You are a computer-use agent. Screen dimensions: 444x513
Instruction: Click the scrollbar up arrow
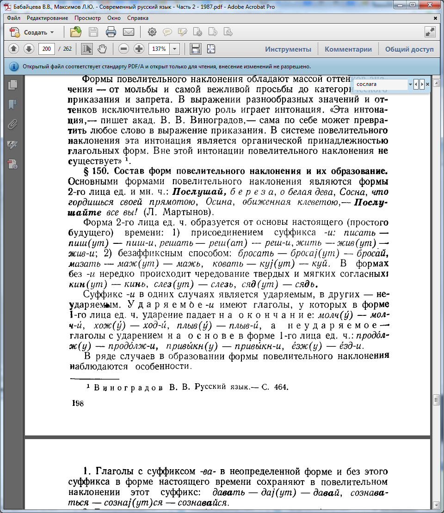point(436,84)
